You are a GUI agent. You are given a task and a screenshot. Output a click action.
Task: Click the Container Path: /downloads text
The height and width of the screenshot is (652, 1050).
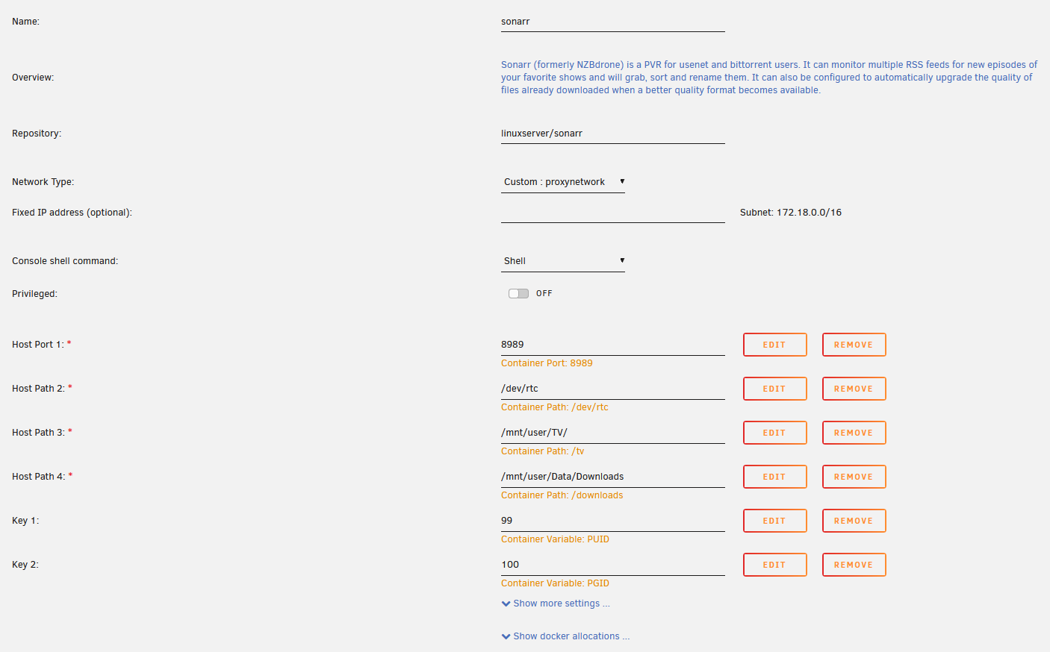pos(562,495)
